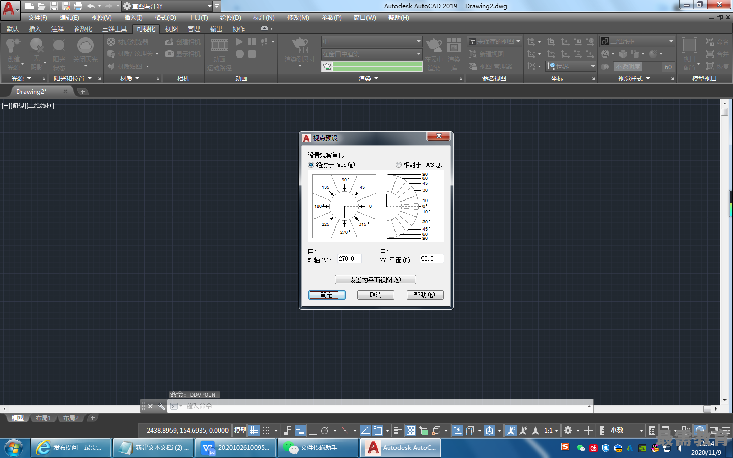The height and width of the screenshot is (458, 733).
Task: Add a new drawing tab with plus button
Action: click(83, 92)
